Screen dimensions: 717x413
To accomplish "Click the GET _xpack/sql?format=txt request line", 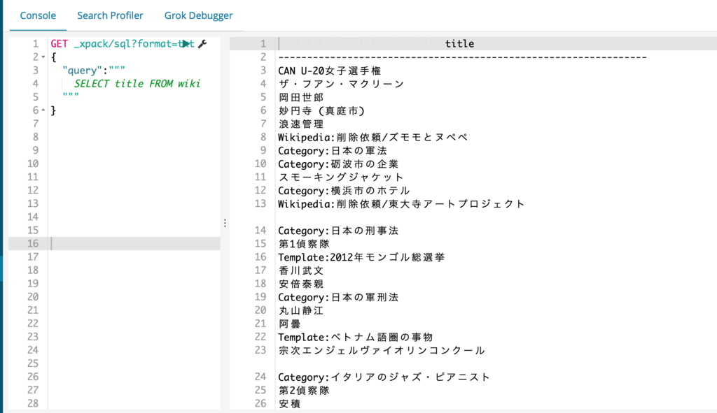I will [x=123, y=44].
